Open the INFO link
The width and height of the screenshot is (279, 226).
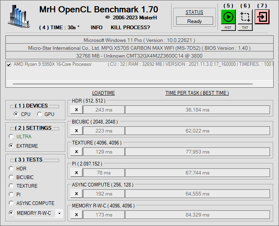coord(97,28)
